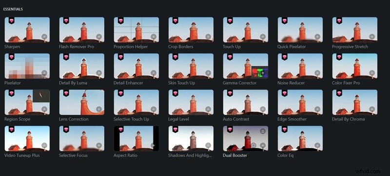This screenshot has width=390, height=176.
Task: Click the 'Auto Contrast' label
Action: point(236,119)
